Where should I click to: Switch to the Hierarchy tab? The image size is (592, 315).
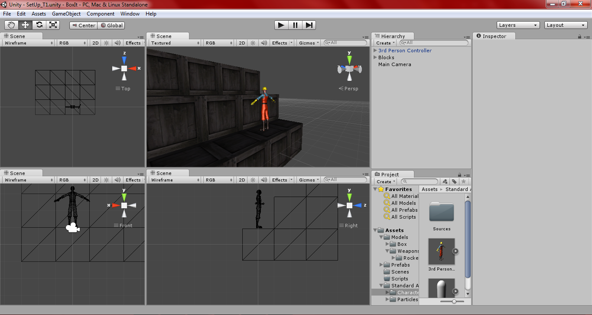[393, 36]
